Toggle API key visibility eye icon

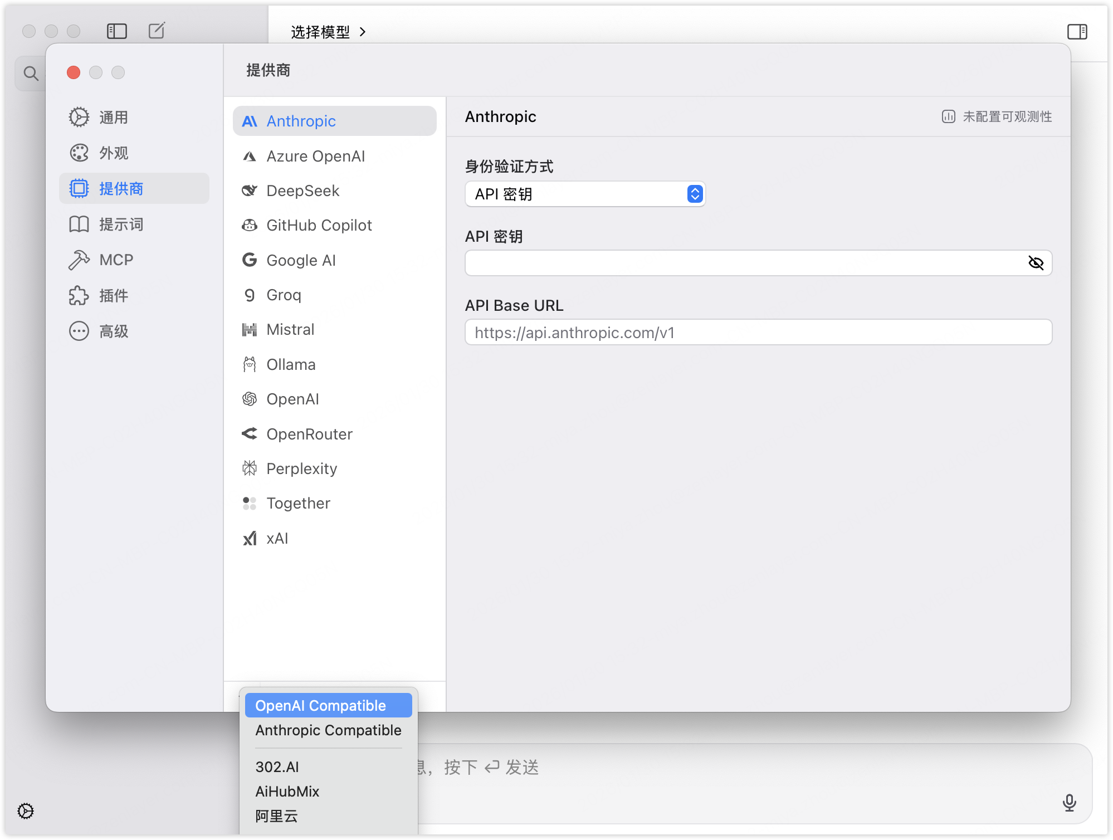[x=1036, y=263]
